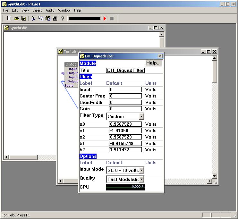
Task: Click the Container vertical scrollbar thumb
Action: 214,72
